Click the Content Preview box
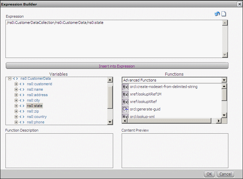The height and width of the screenshot is (179, 243). (175, 151)
